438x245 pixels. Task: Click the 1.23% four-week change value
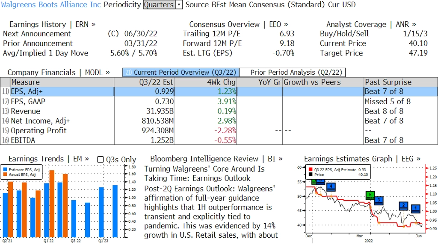point(227,92)
